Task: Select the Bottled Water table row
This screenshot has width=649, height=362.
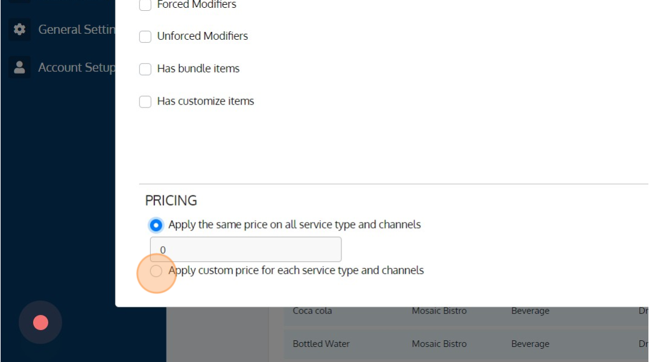Action: coord(466,344)
